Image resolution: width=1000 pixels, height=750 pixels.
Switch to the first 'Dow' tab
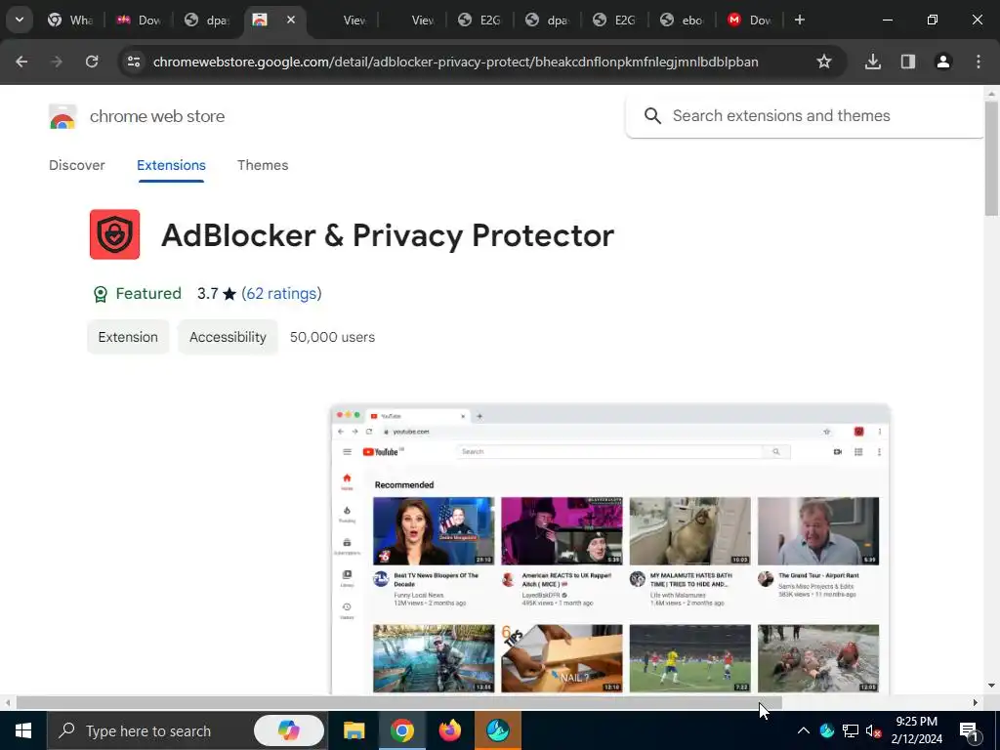click(140, 20)
